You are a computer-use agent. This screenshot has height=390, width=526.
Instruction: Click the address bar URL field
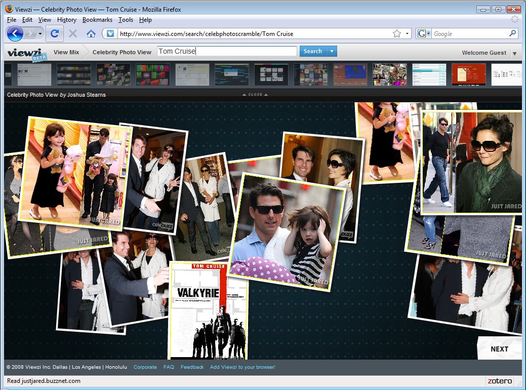click(x=255, y=33)
